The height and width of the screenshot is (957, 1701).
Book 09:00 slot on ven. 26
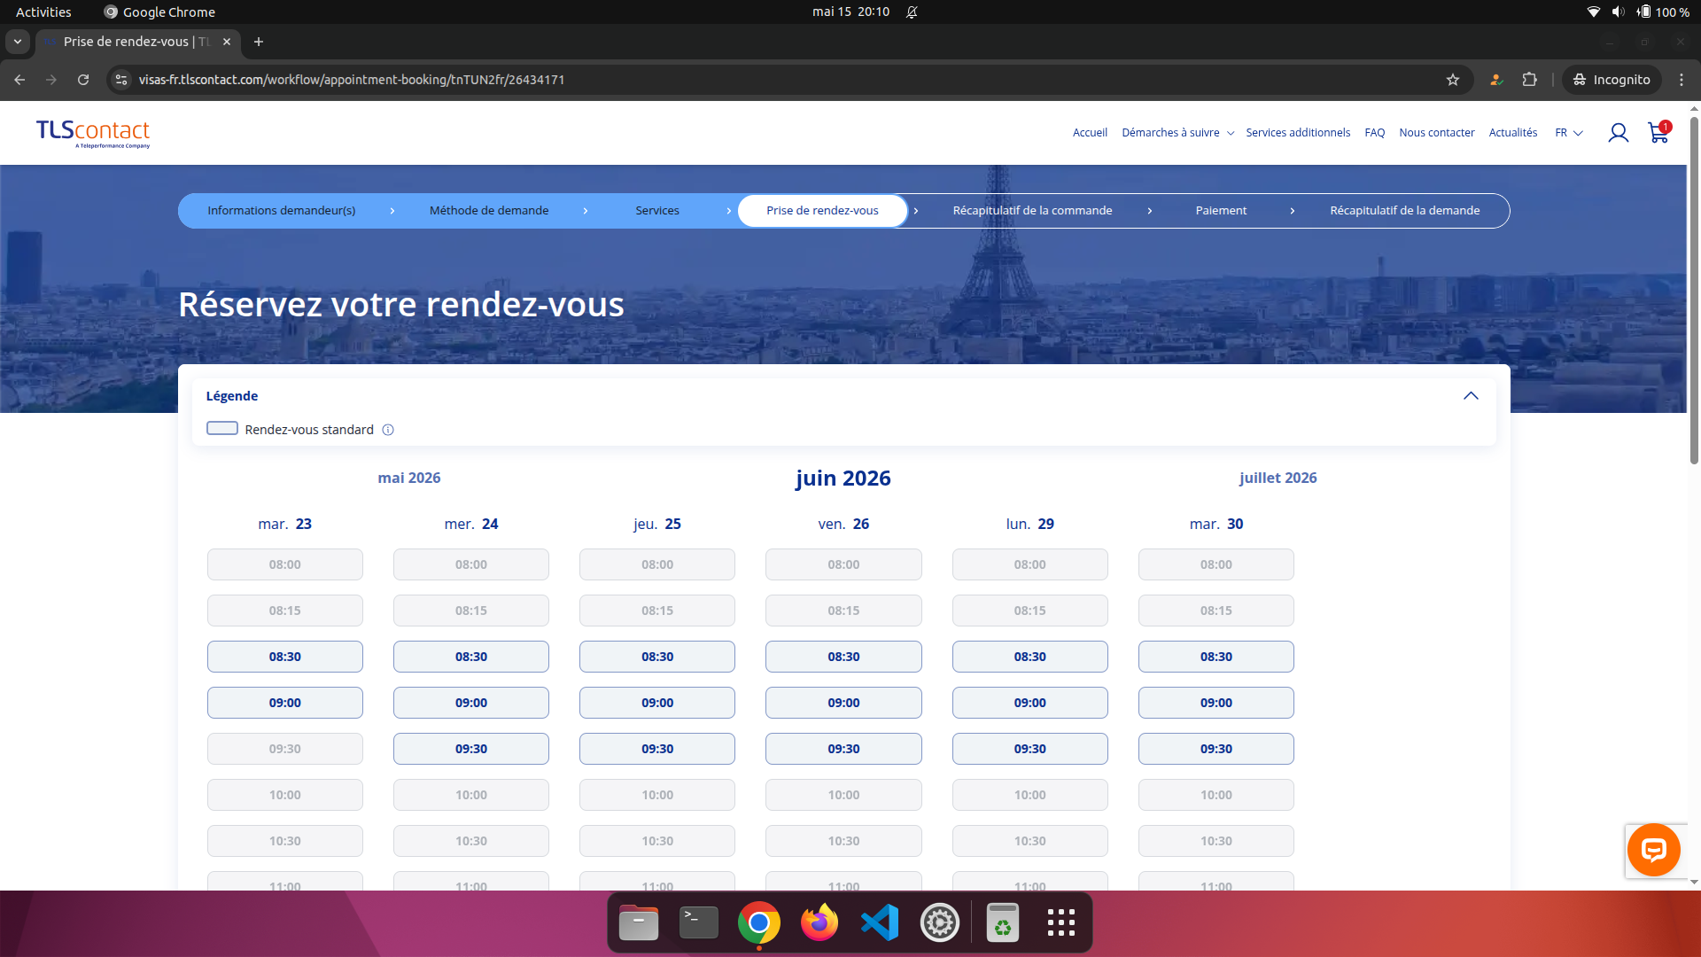843,704
